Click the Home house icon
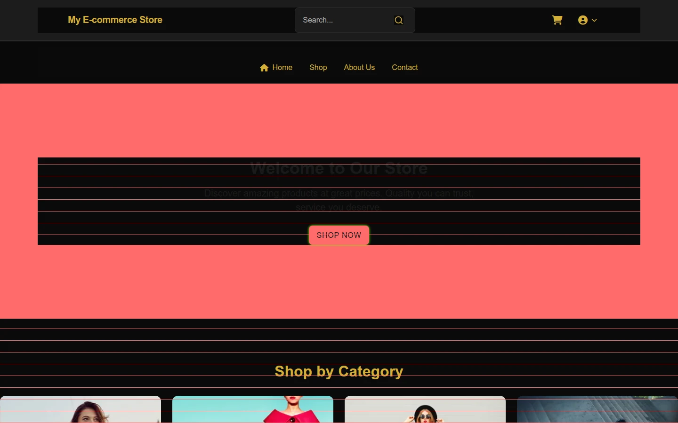 (x=264, y=68)
